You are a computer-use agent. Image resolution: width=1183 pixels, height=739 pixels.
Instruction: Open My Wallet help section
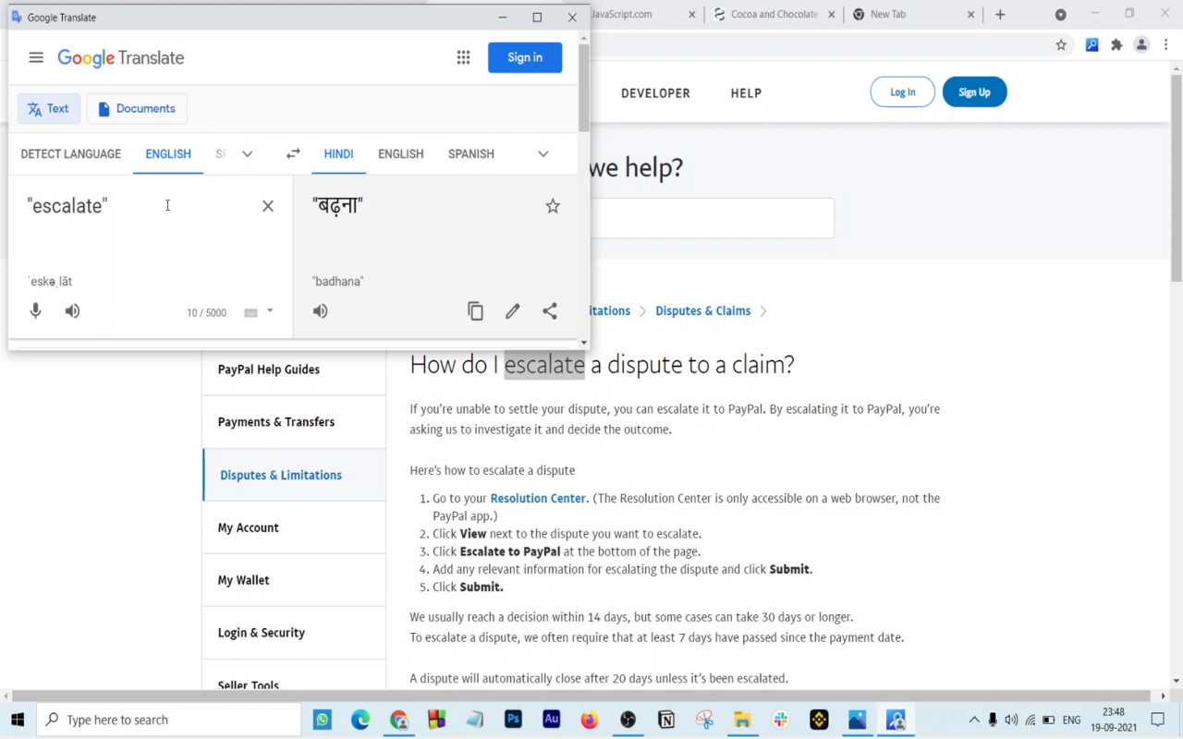[x=294, y=580]
